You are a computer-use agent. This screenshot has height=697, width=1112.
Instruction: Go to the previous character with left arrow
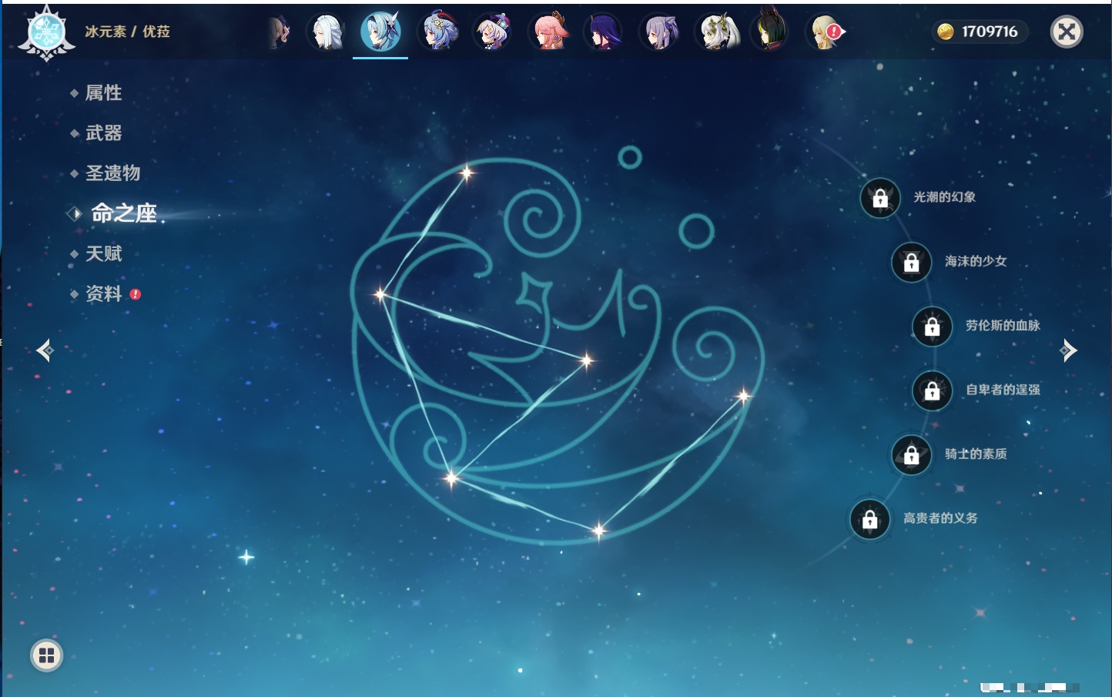pyautogui.click(x=45, y=350)
